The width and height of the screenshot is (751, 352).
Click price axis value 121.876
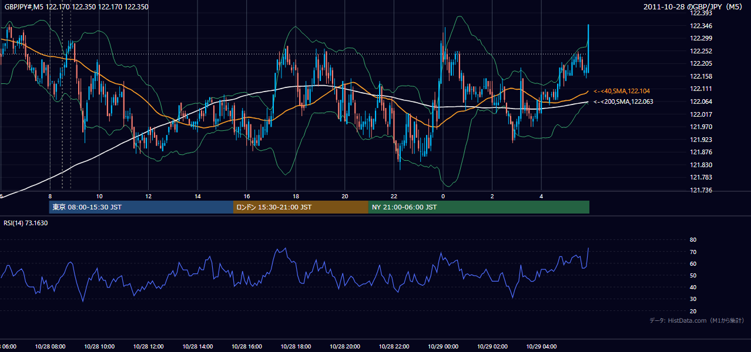(x=700, y=152)
